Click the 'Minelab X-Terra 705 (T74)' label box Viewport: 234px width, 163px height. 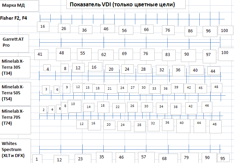(x=15, y=120)
